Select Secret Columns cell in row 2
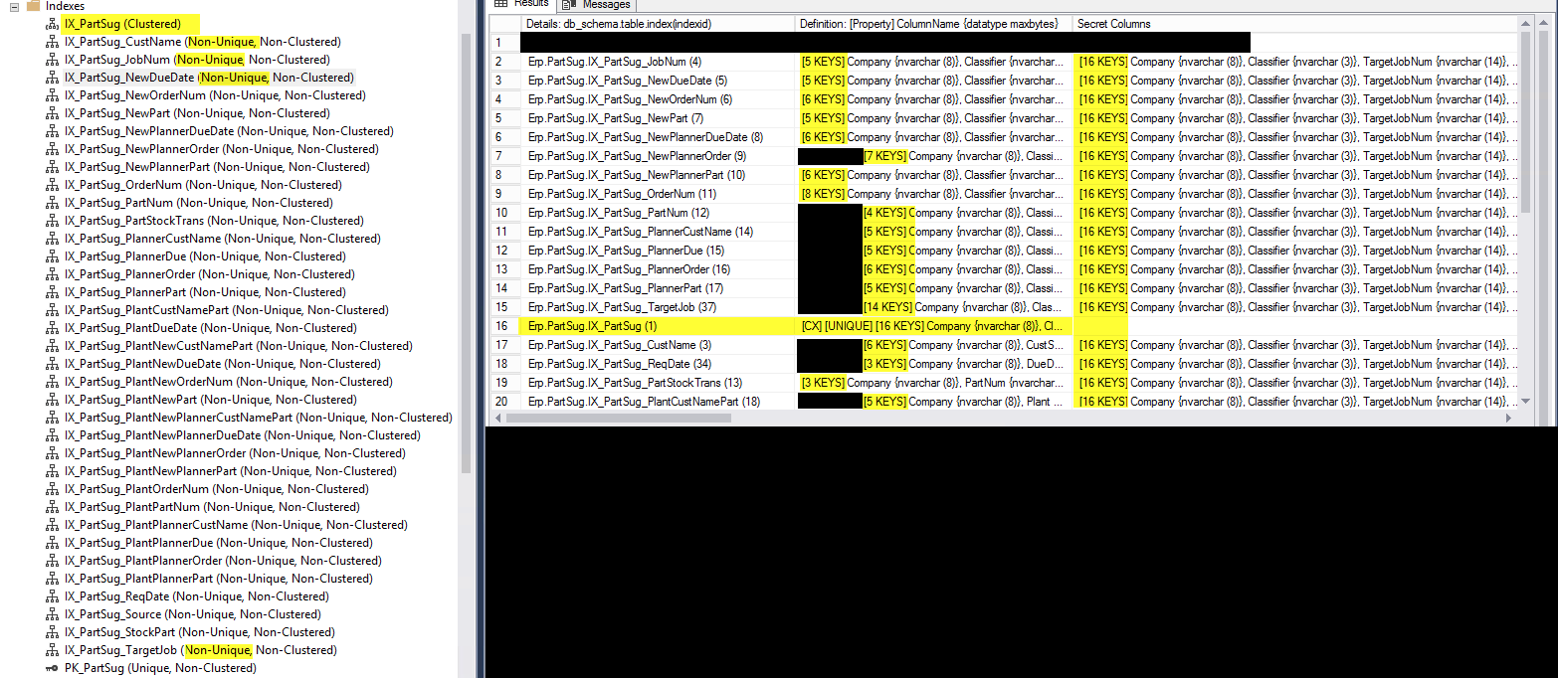1558x678 pixels. (x=1294, y=62)
